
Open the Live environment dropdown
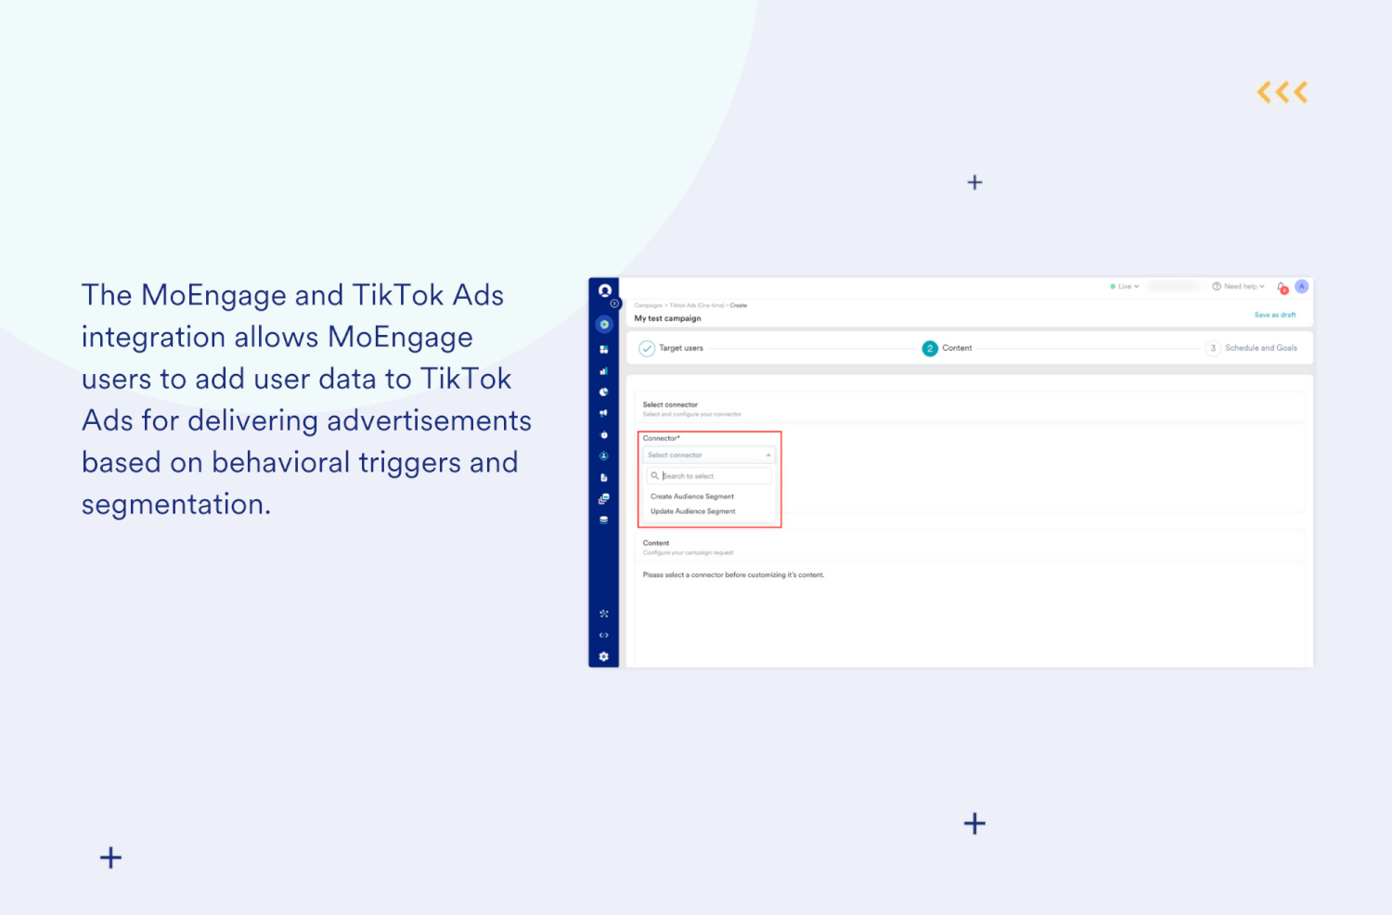[1125, 287]
